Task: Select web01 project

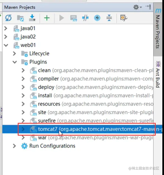Action: pyautogui.click(x=28, y=45)
